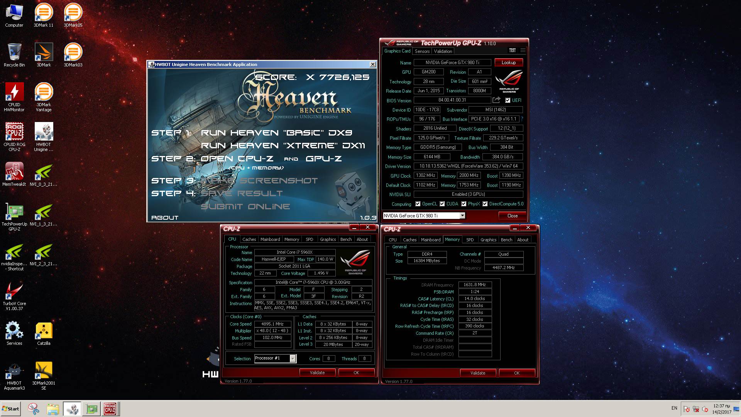The height and width of the screenshot is (417, 741).
Task: Toggle the PhysX checkbox
Action: click(x=464, y=204)
